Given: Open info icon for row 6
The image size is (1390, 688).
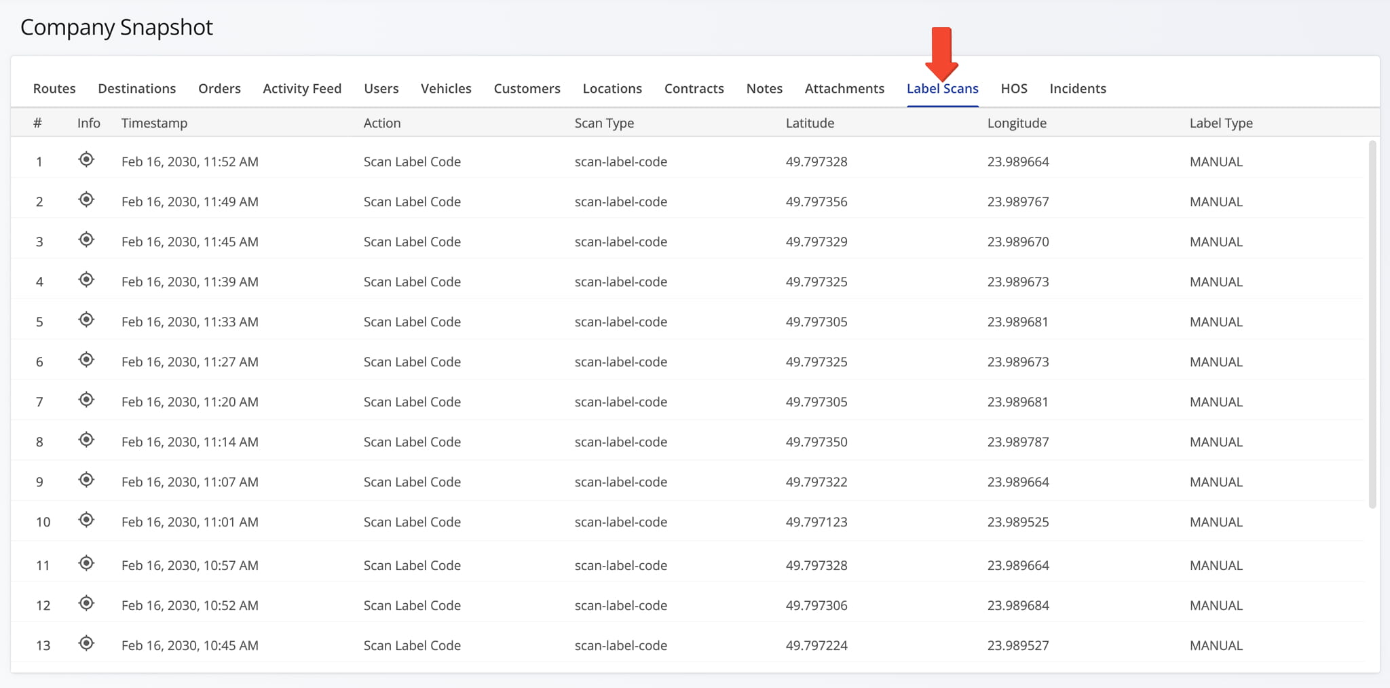Looking at the screenshot, I should coord(86,360).
